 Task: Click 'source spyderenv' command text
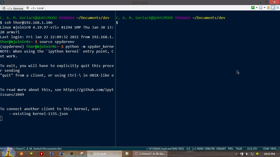[57, 42]
